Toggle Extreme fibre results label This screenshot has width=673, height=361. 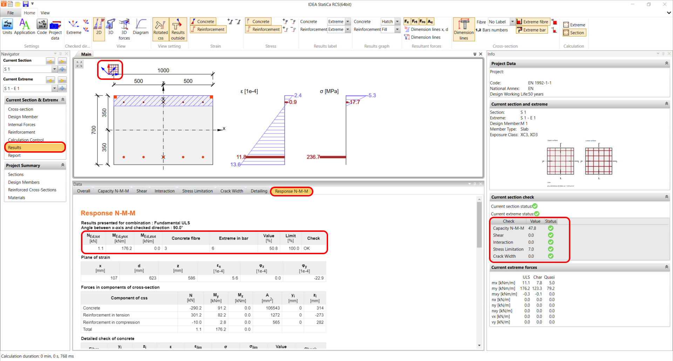tap(532, 21)
